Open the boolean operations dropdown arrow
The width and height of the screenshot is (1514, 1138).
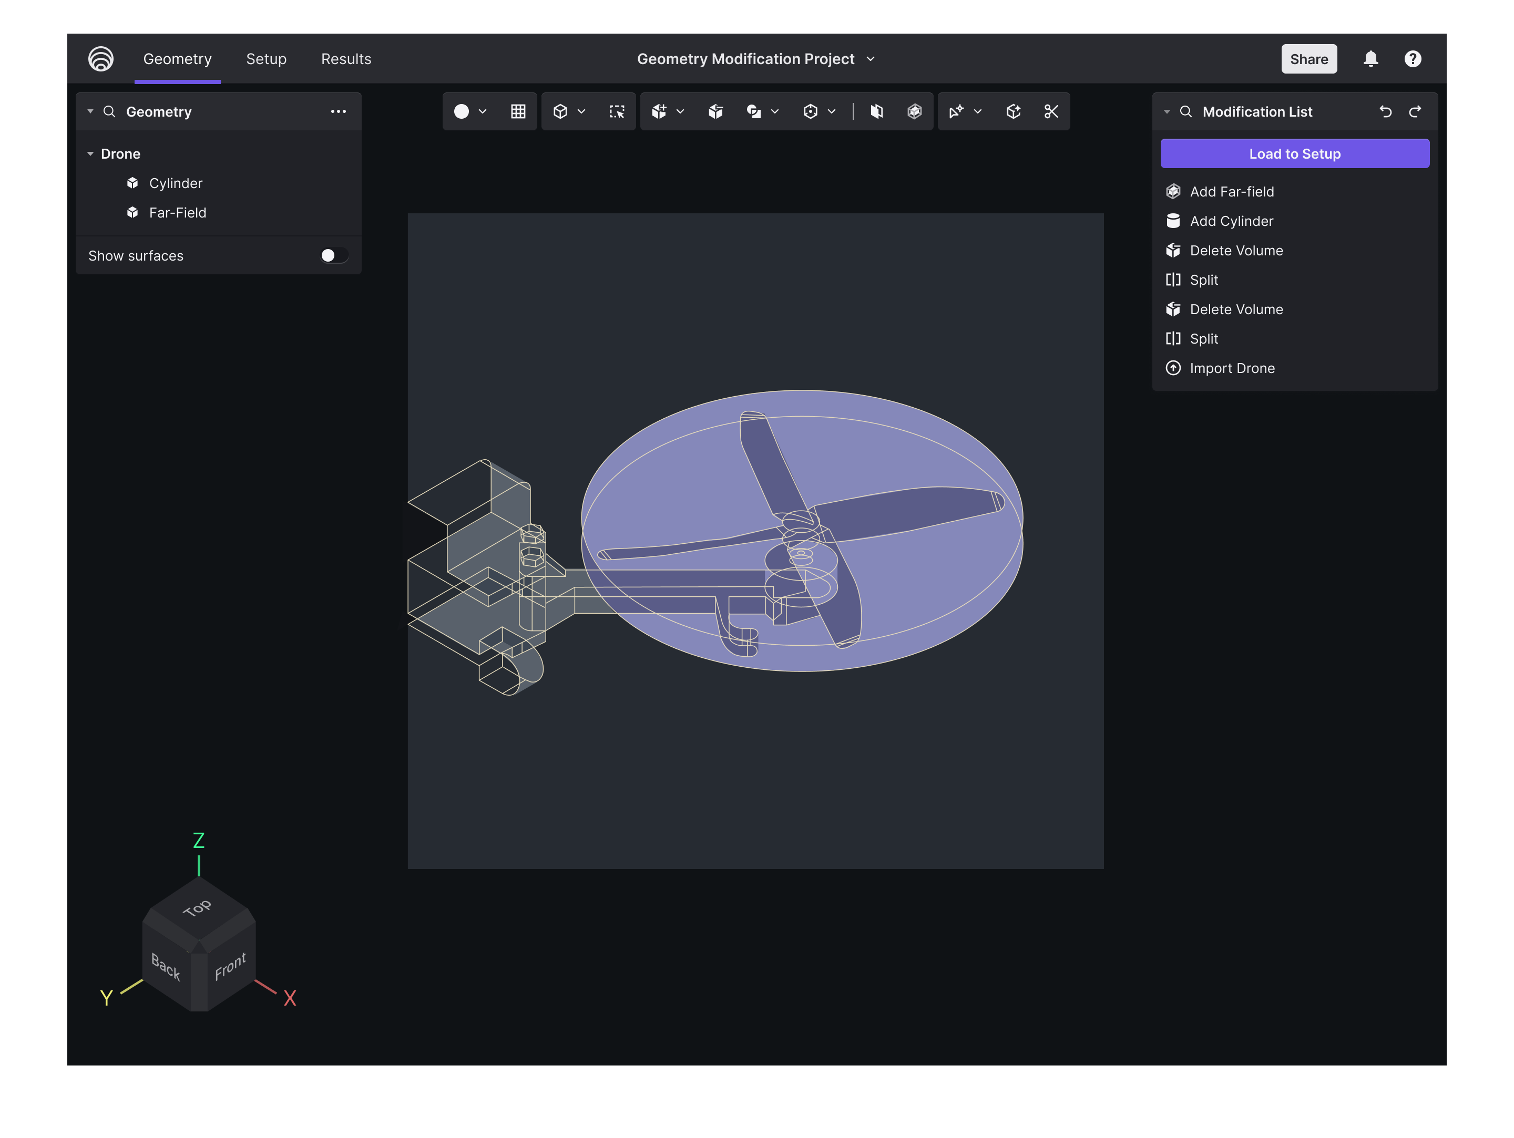[775, 111]
